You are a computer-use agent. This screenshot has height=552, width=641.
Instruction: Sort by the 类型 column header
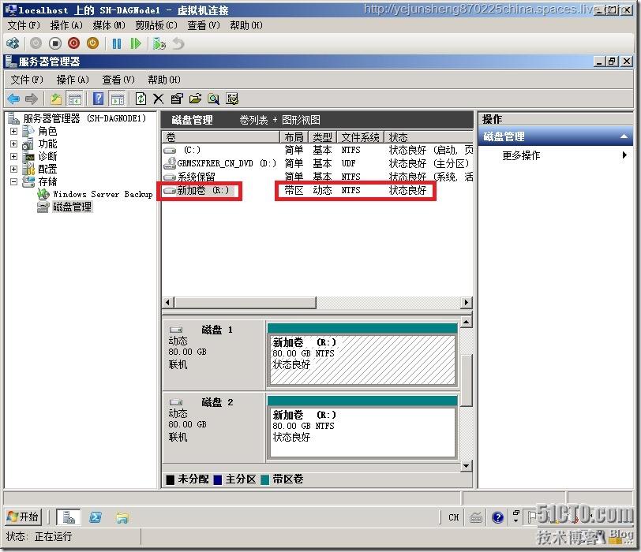coord(322,137)
